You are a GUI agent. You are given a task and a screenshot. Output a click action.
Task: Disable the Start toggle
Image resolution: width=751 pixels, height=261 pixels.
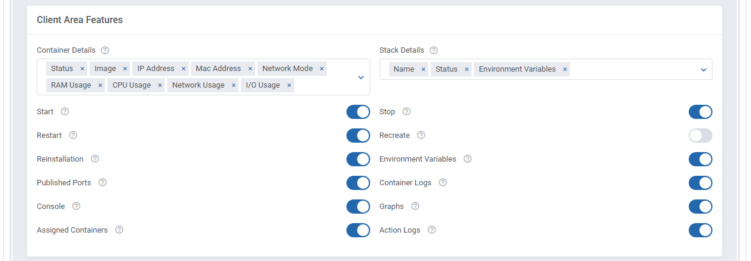(358, 112)
